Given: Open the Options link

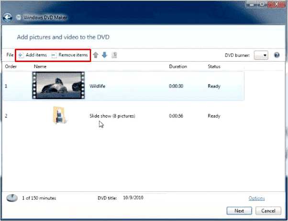Looking at the screenshot, I should (x=256, y=198).
